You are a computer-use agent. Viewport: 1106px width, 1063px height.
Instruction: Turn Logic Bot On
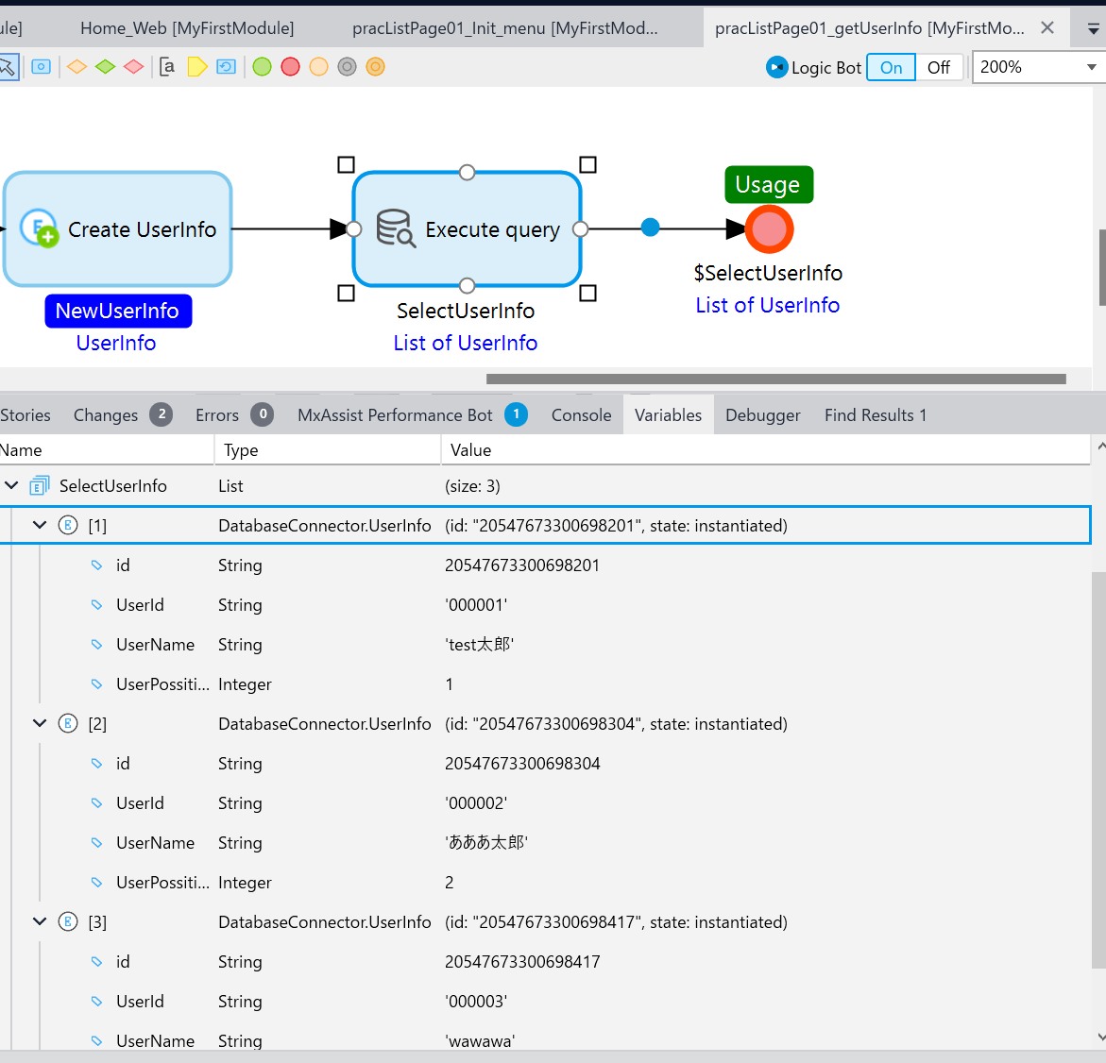point(891,67)
